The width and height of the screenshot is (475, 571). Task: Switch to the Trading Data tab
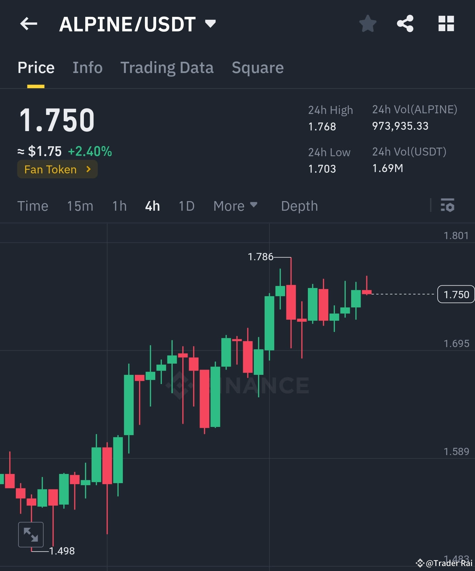click(167, 67)
